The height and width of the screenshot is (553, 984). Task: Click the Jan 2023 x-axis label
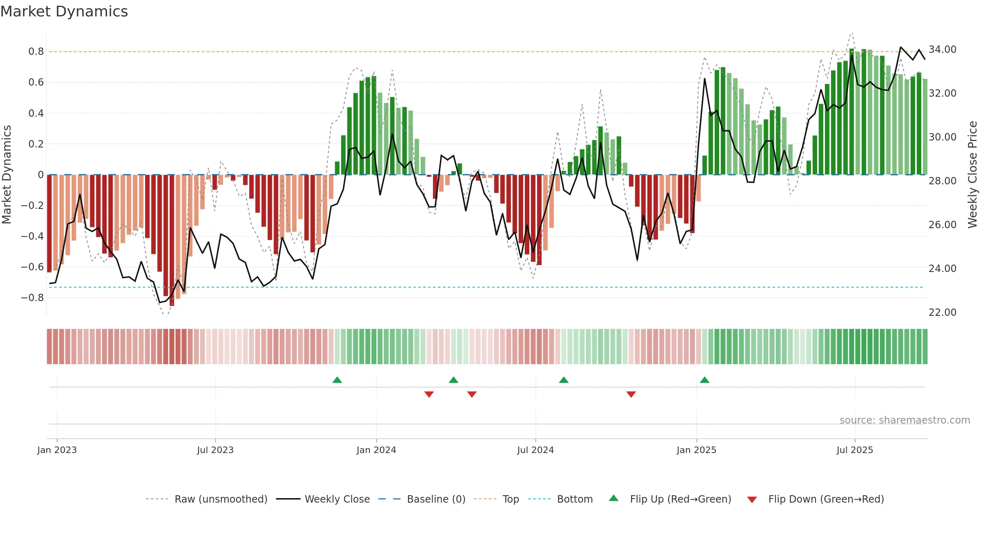pos(57,450)
